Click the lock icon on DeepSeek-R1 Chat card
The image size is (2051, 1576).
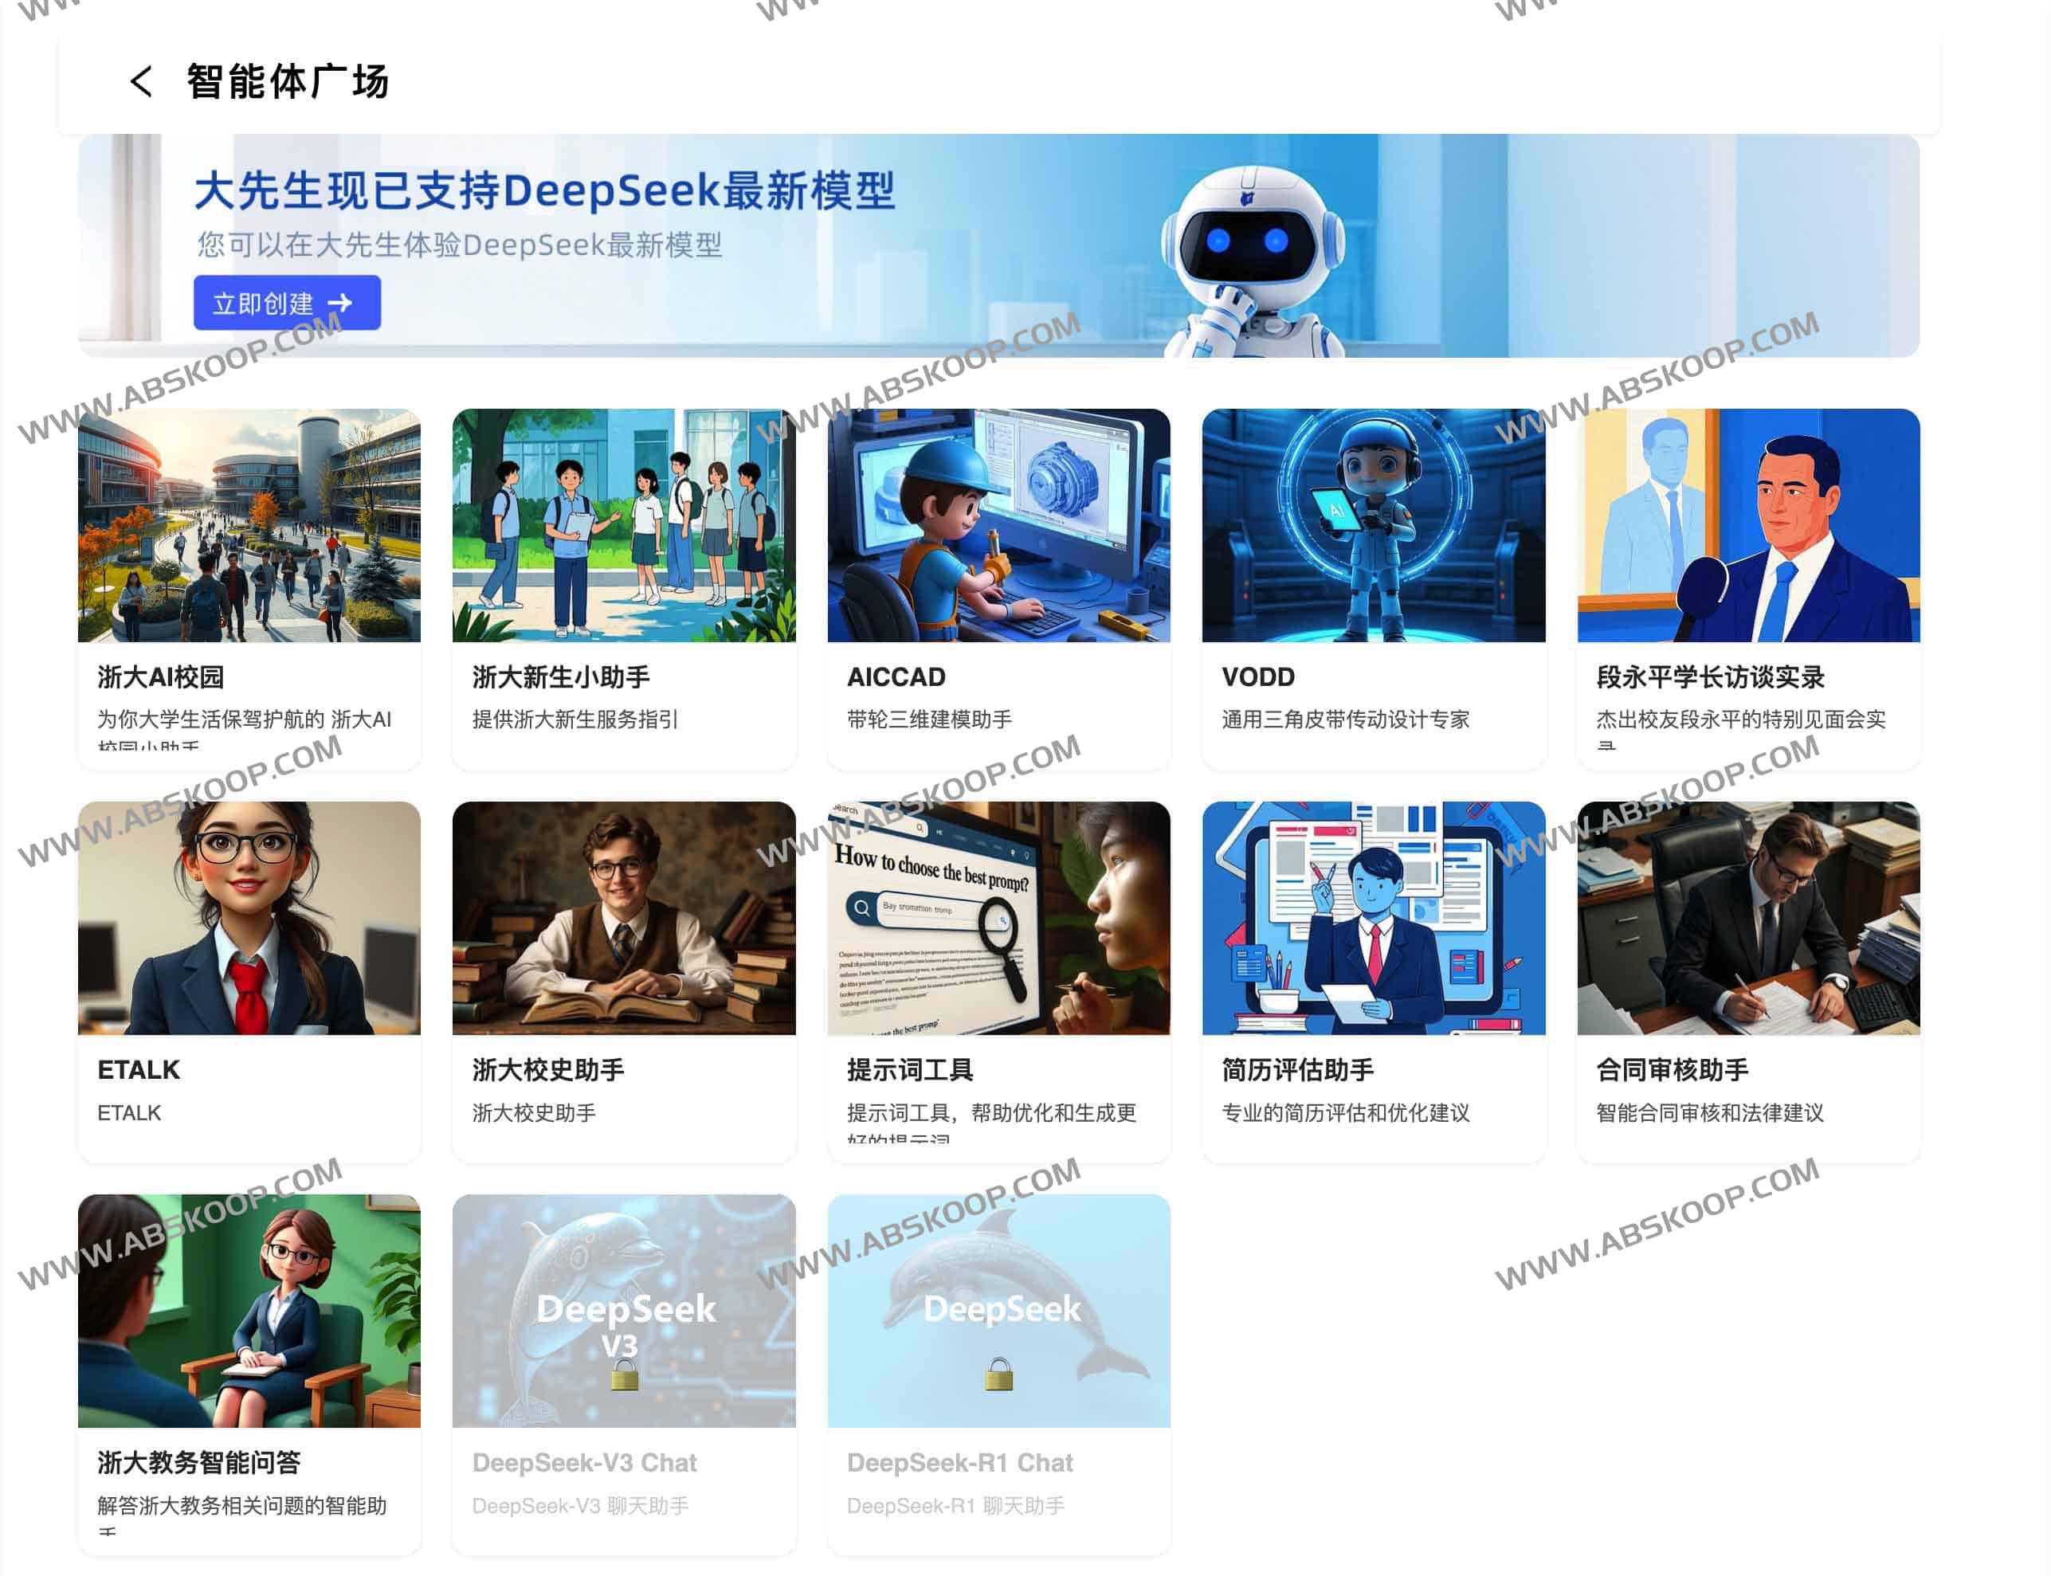point(998,1376)
